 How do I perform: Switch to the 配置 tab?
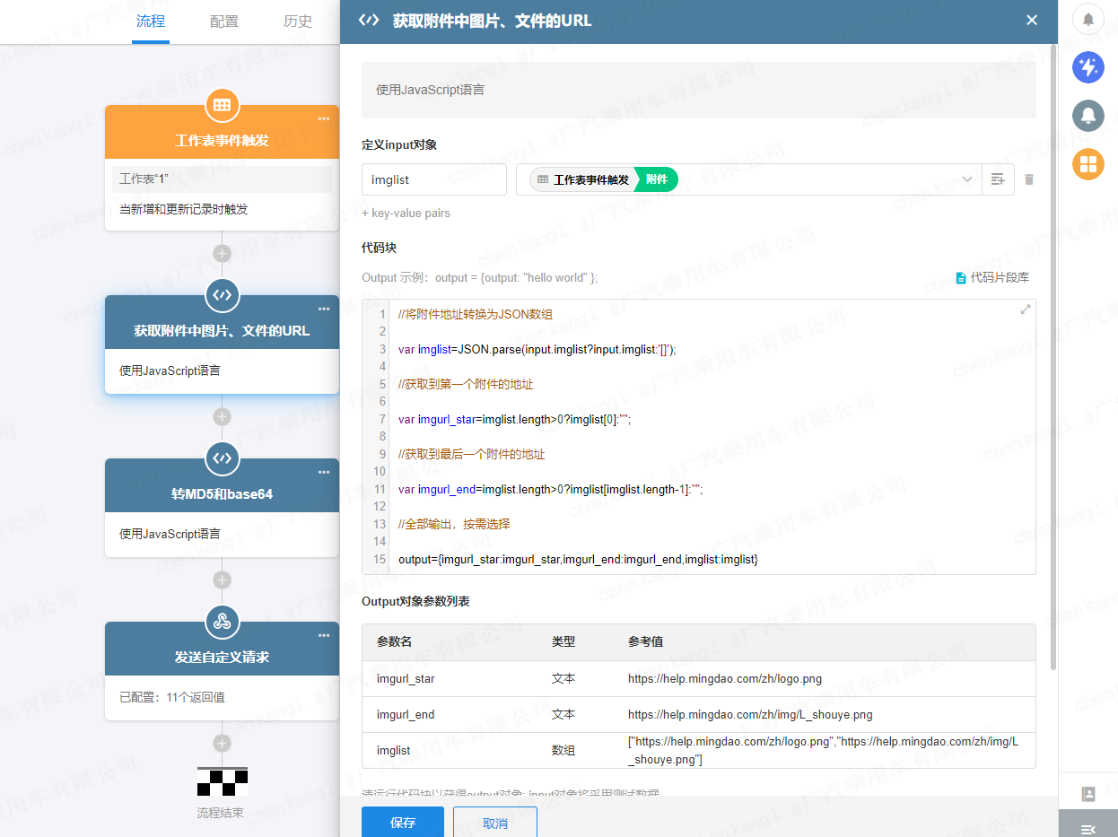(x=224, y=22)
